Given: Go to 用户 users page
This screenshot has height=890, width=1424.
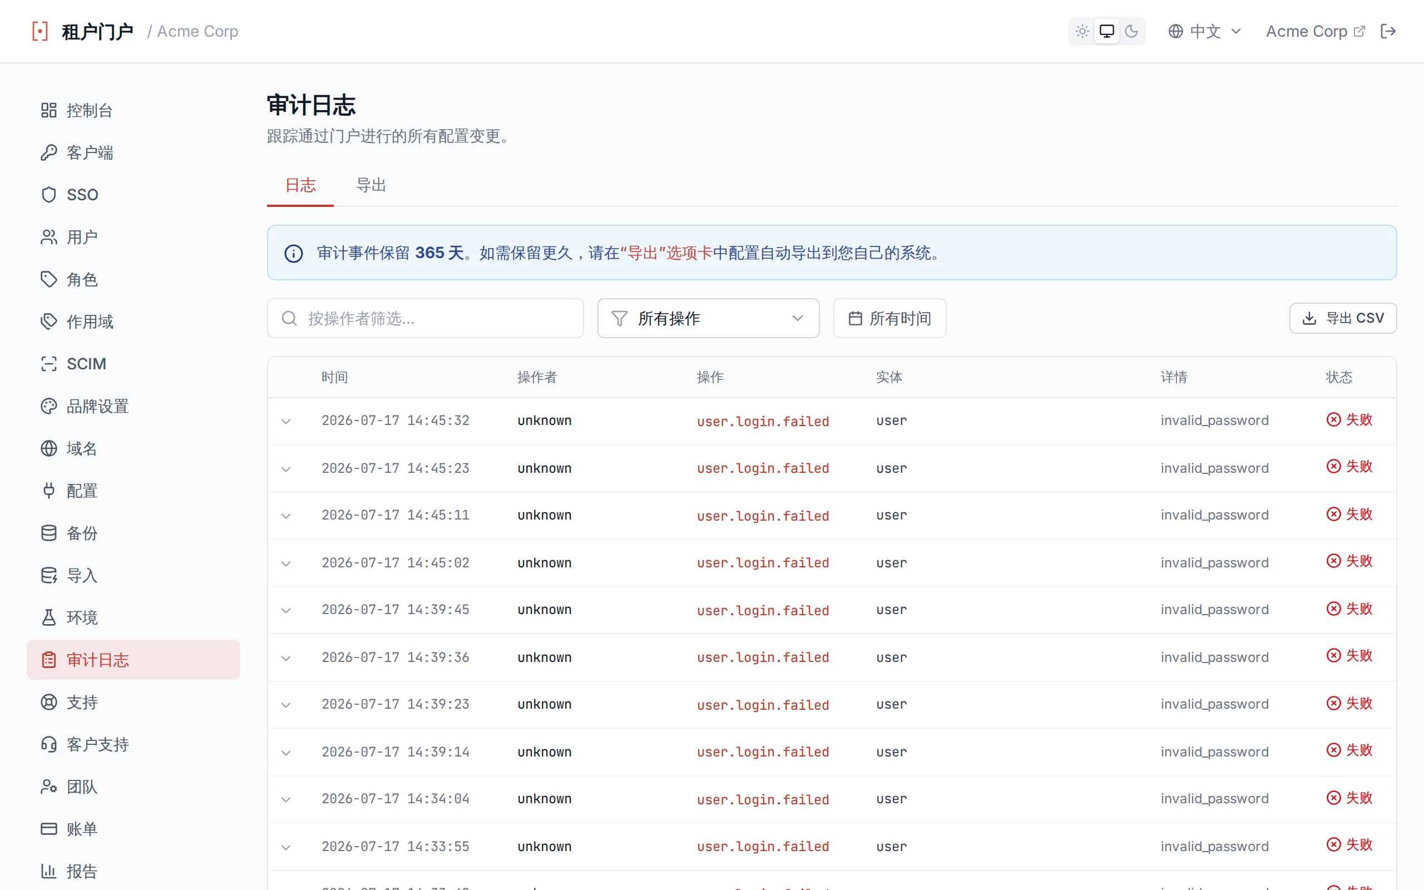Looking at the screenshot, I should pos(133,237).
